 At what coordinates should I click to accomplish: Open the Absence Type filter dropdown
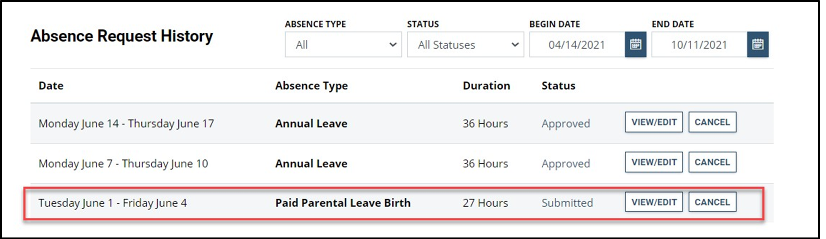pos(342,45)
